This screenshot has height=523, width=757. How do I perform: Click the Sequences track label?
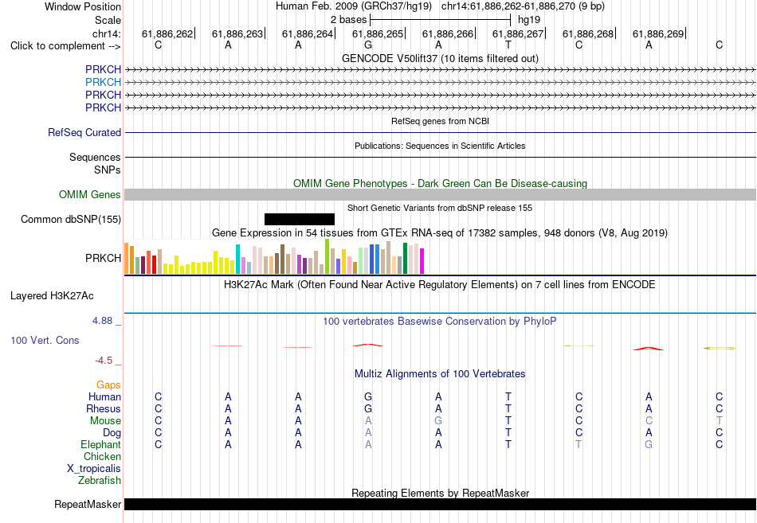(x=95, y=158)
